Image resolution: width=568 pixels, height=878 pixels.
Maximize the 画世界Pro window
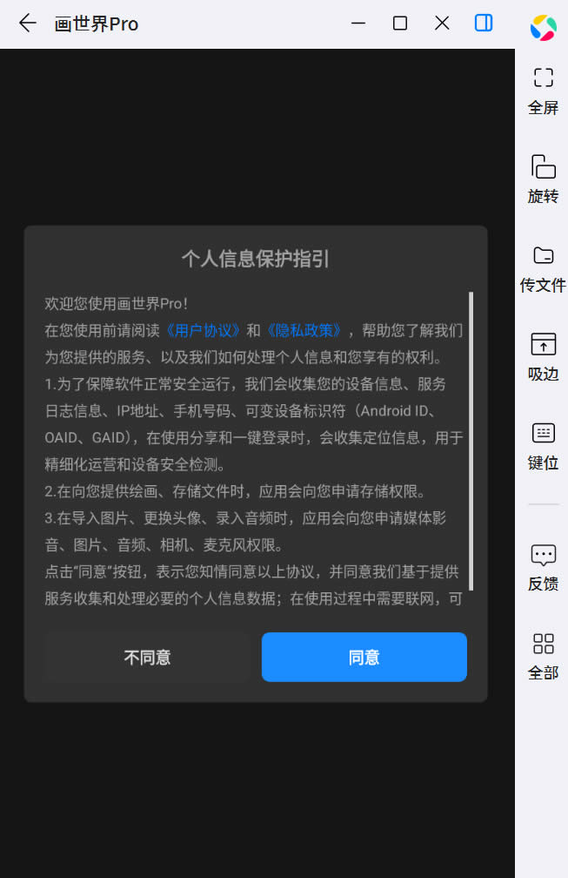400,23
